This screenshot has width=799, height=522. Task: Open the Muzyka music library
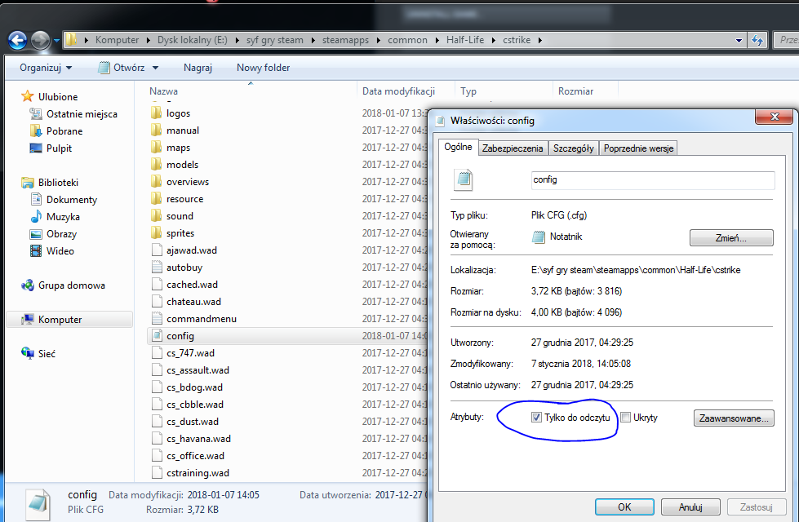tap(62, 217)
